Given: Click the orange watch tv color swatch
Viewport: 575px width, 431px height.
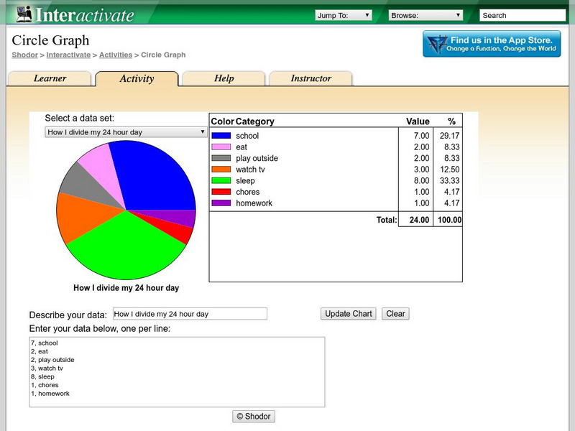Looking at the screenshot, I should coord(221,170).
